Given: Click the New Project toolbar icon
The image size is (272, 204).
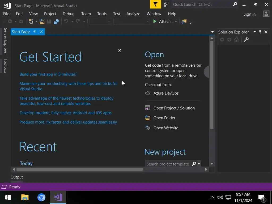Looking at the screenshot, I should 31,22.
